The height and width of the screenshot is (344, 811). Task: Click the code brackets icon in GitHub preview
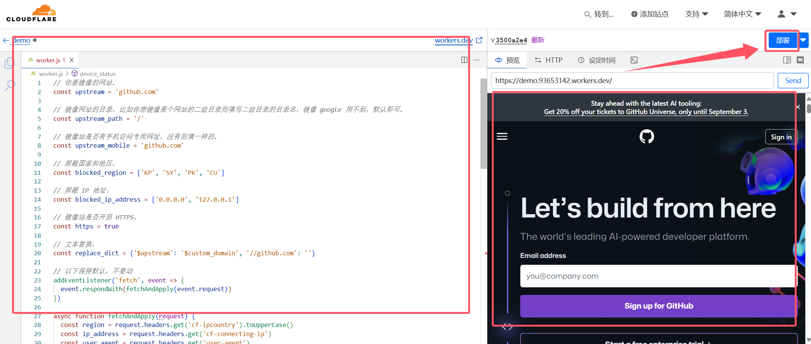click(507, 327)
